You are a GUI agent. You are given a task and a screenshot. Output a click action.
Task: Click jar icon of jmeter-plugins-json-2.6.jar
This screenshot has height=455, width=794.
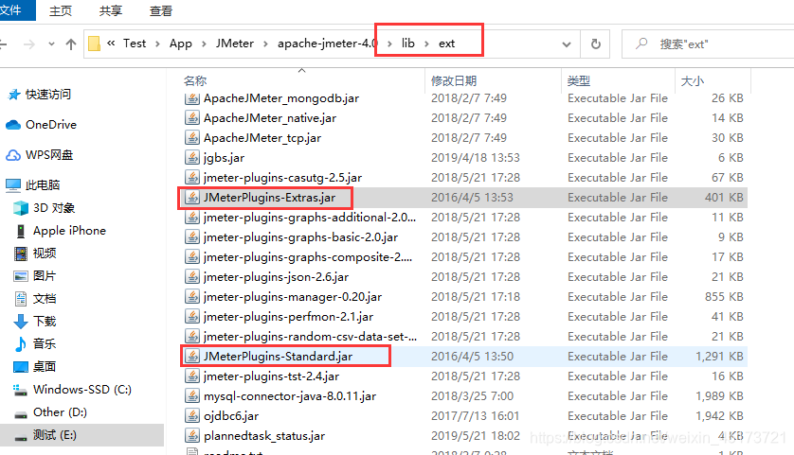[x=192, y=276]
